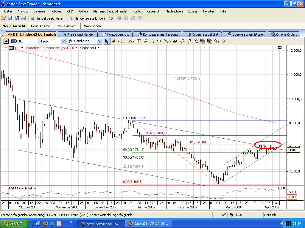
Task: Activate the crosshair cursor tool
Action: pyautogui.click(x=113, y=41)
